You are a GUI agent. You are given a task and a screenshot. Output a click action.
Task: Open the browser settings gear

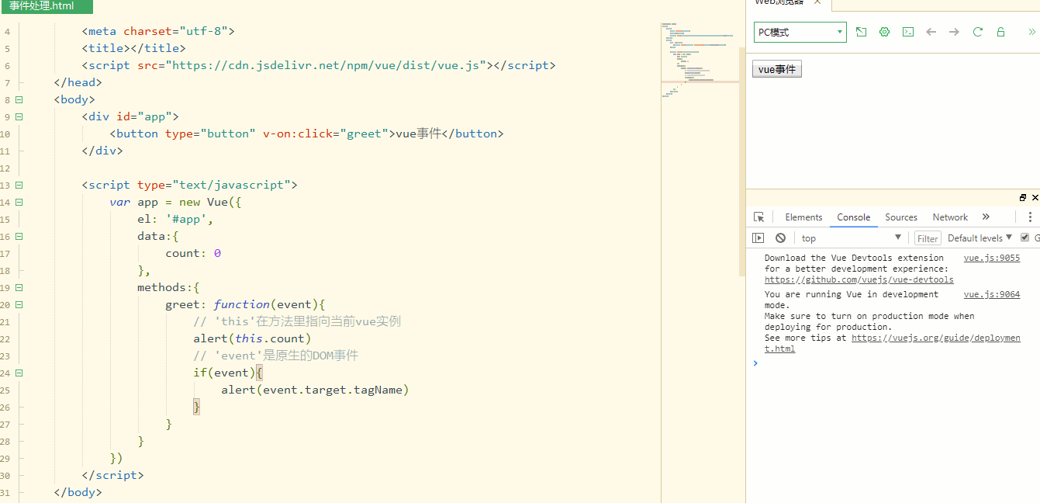[884, 32]
